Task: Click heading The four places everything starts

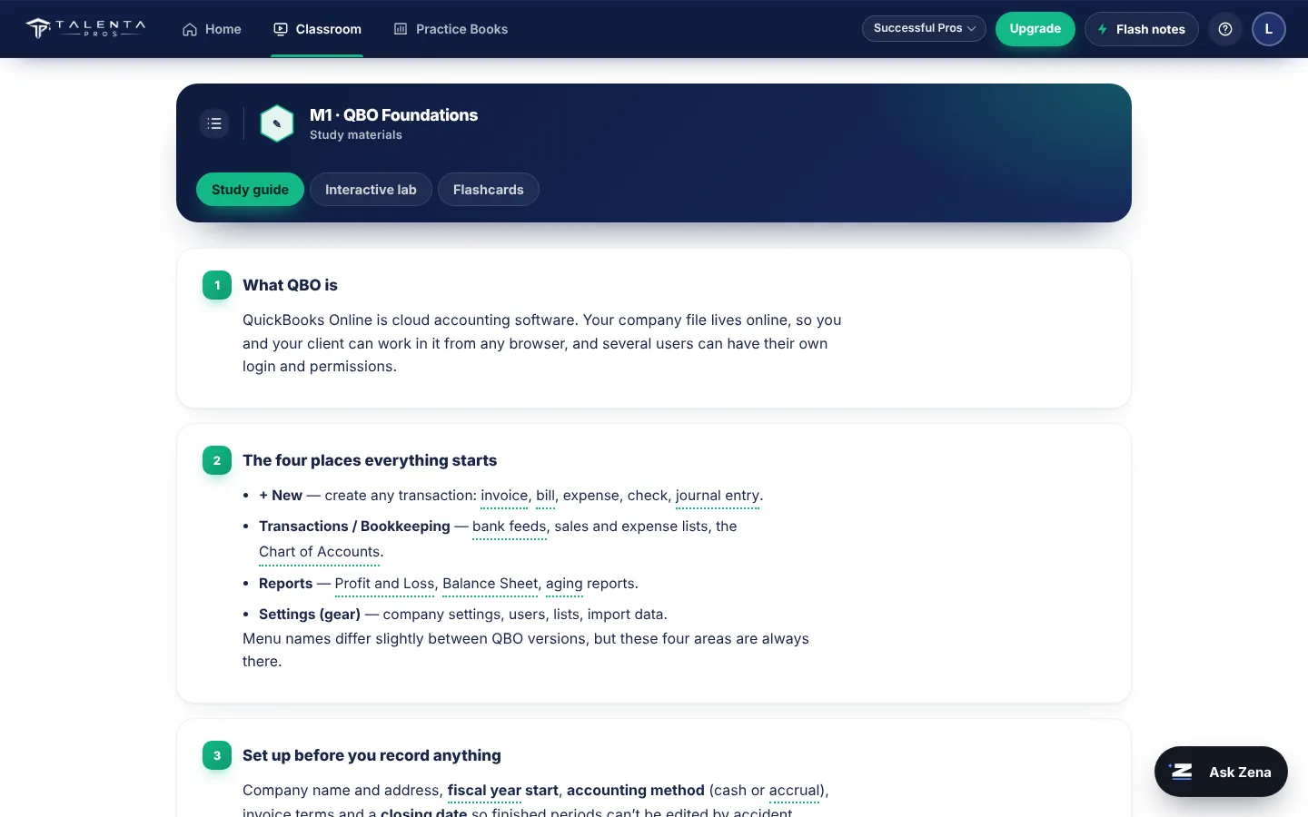Action: tap(370, 460)
